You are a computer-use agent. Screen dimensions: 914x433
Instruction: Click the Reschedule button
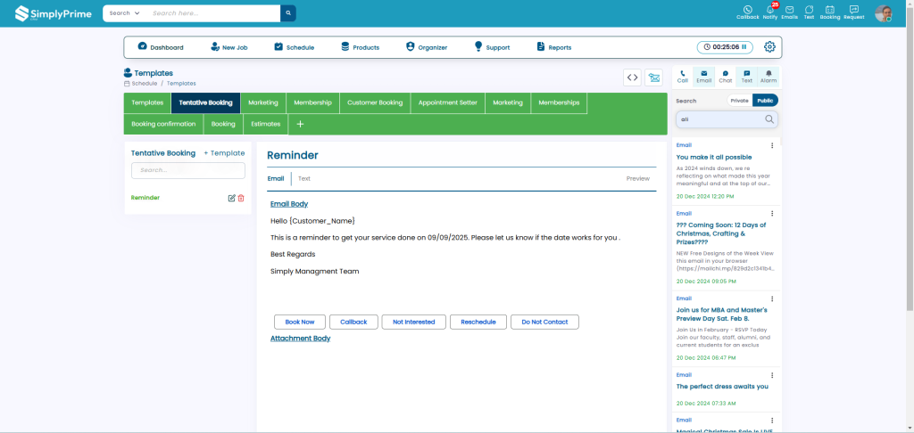coord(478,322)
